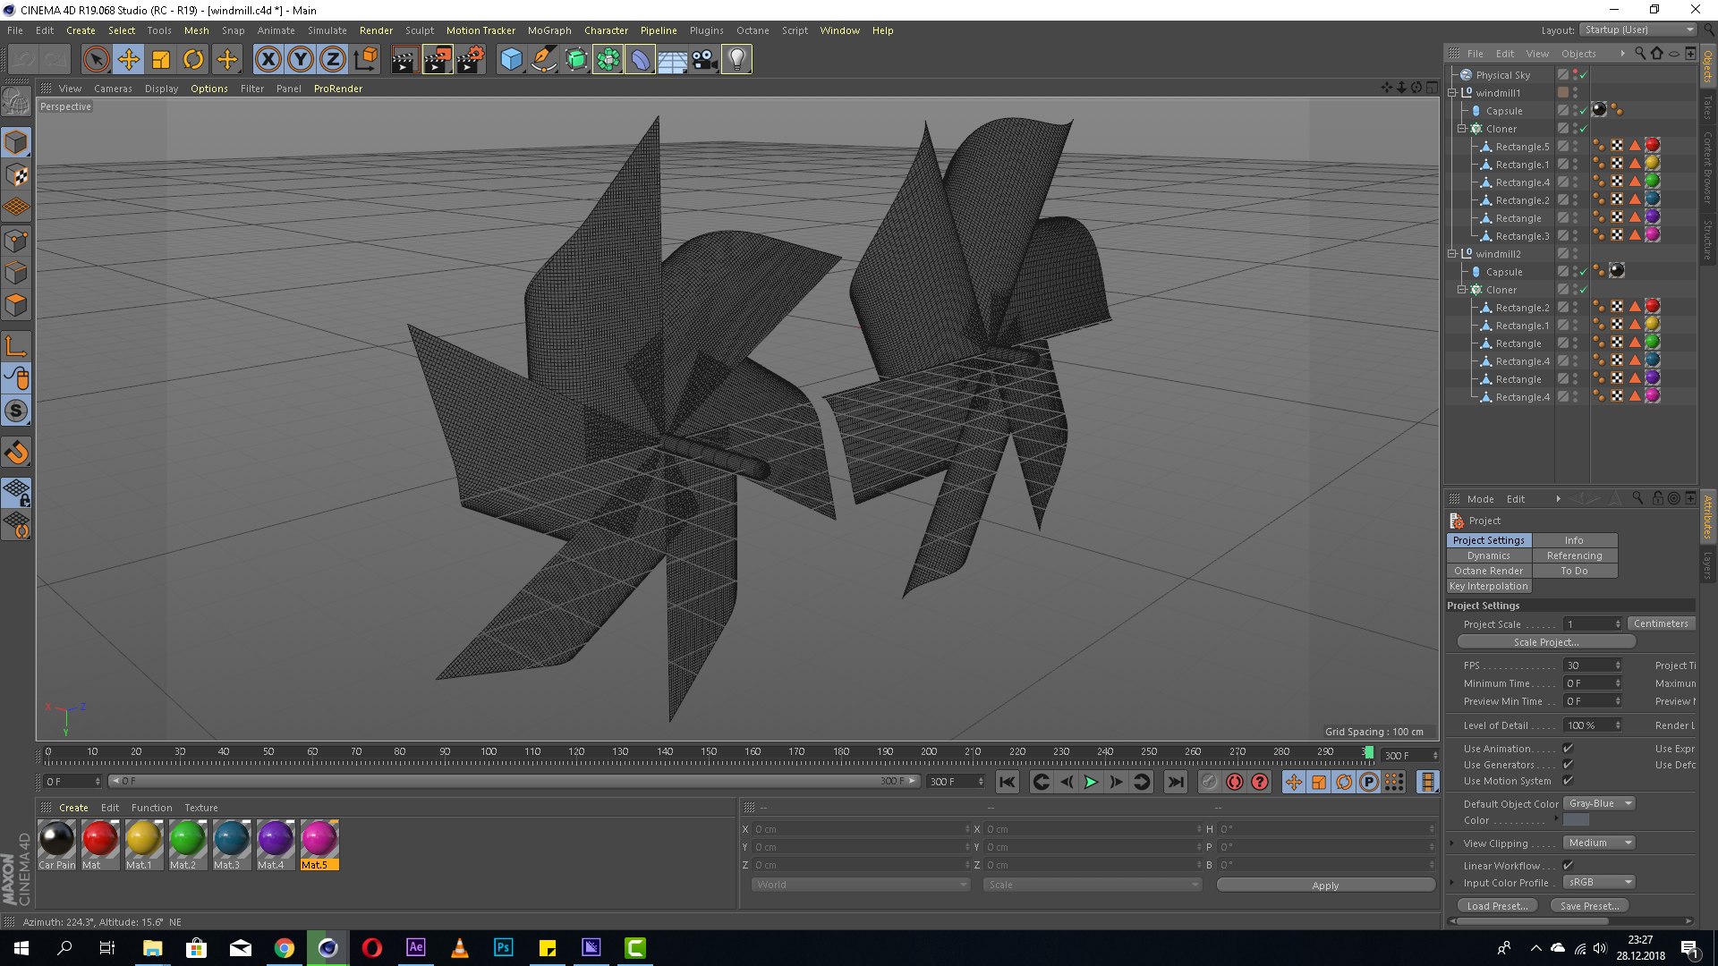Screen dimensions: 1718x966
Task: Toggle the Rotation keyframe recording button
Action: pos(1344,782)
